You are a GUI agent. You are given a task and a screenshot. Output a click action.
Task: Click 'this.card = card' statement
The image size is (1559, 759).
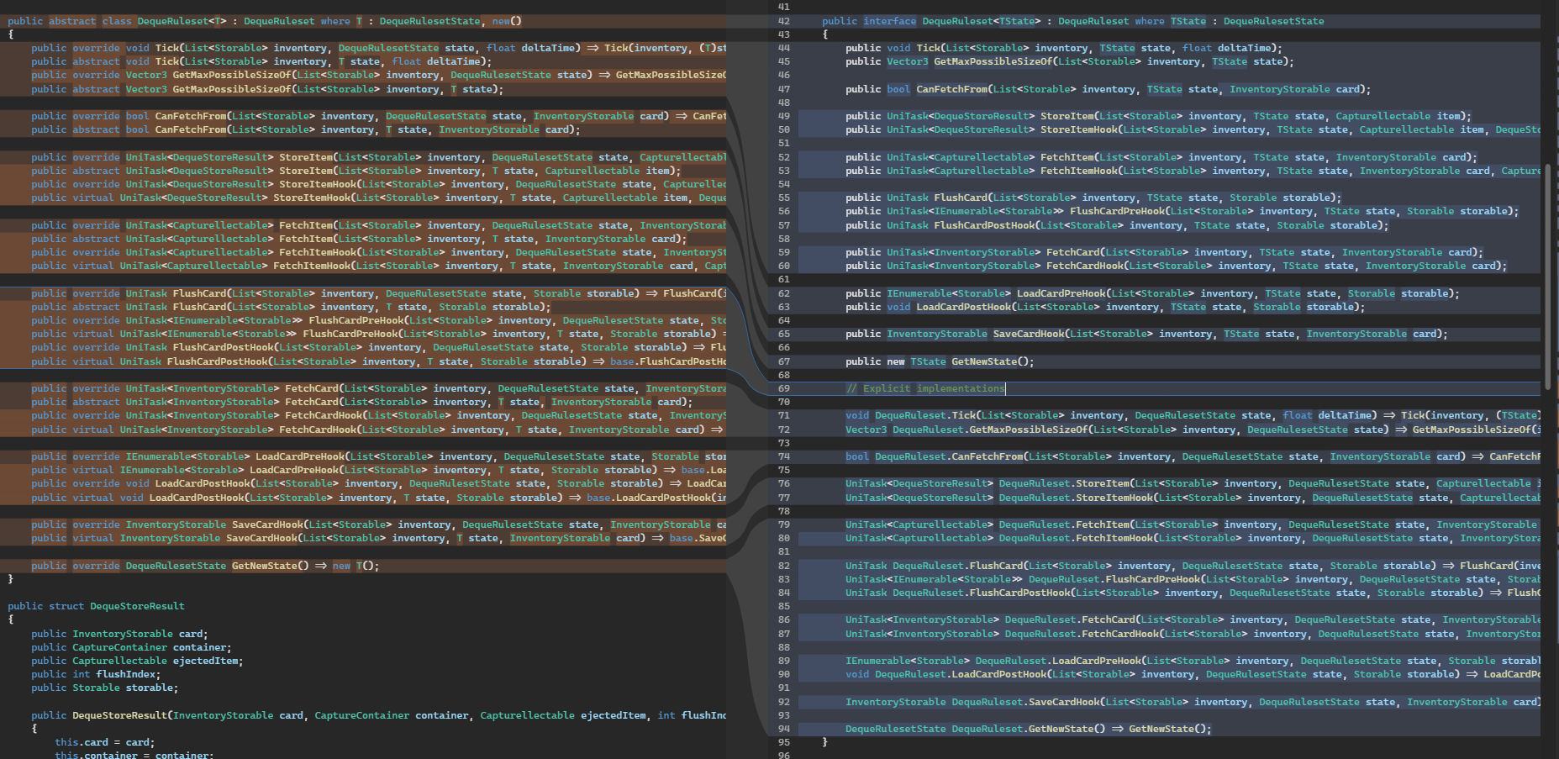tap(104, 742)
